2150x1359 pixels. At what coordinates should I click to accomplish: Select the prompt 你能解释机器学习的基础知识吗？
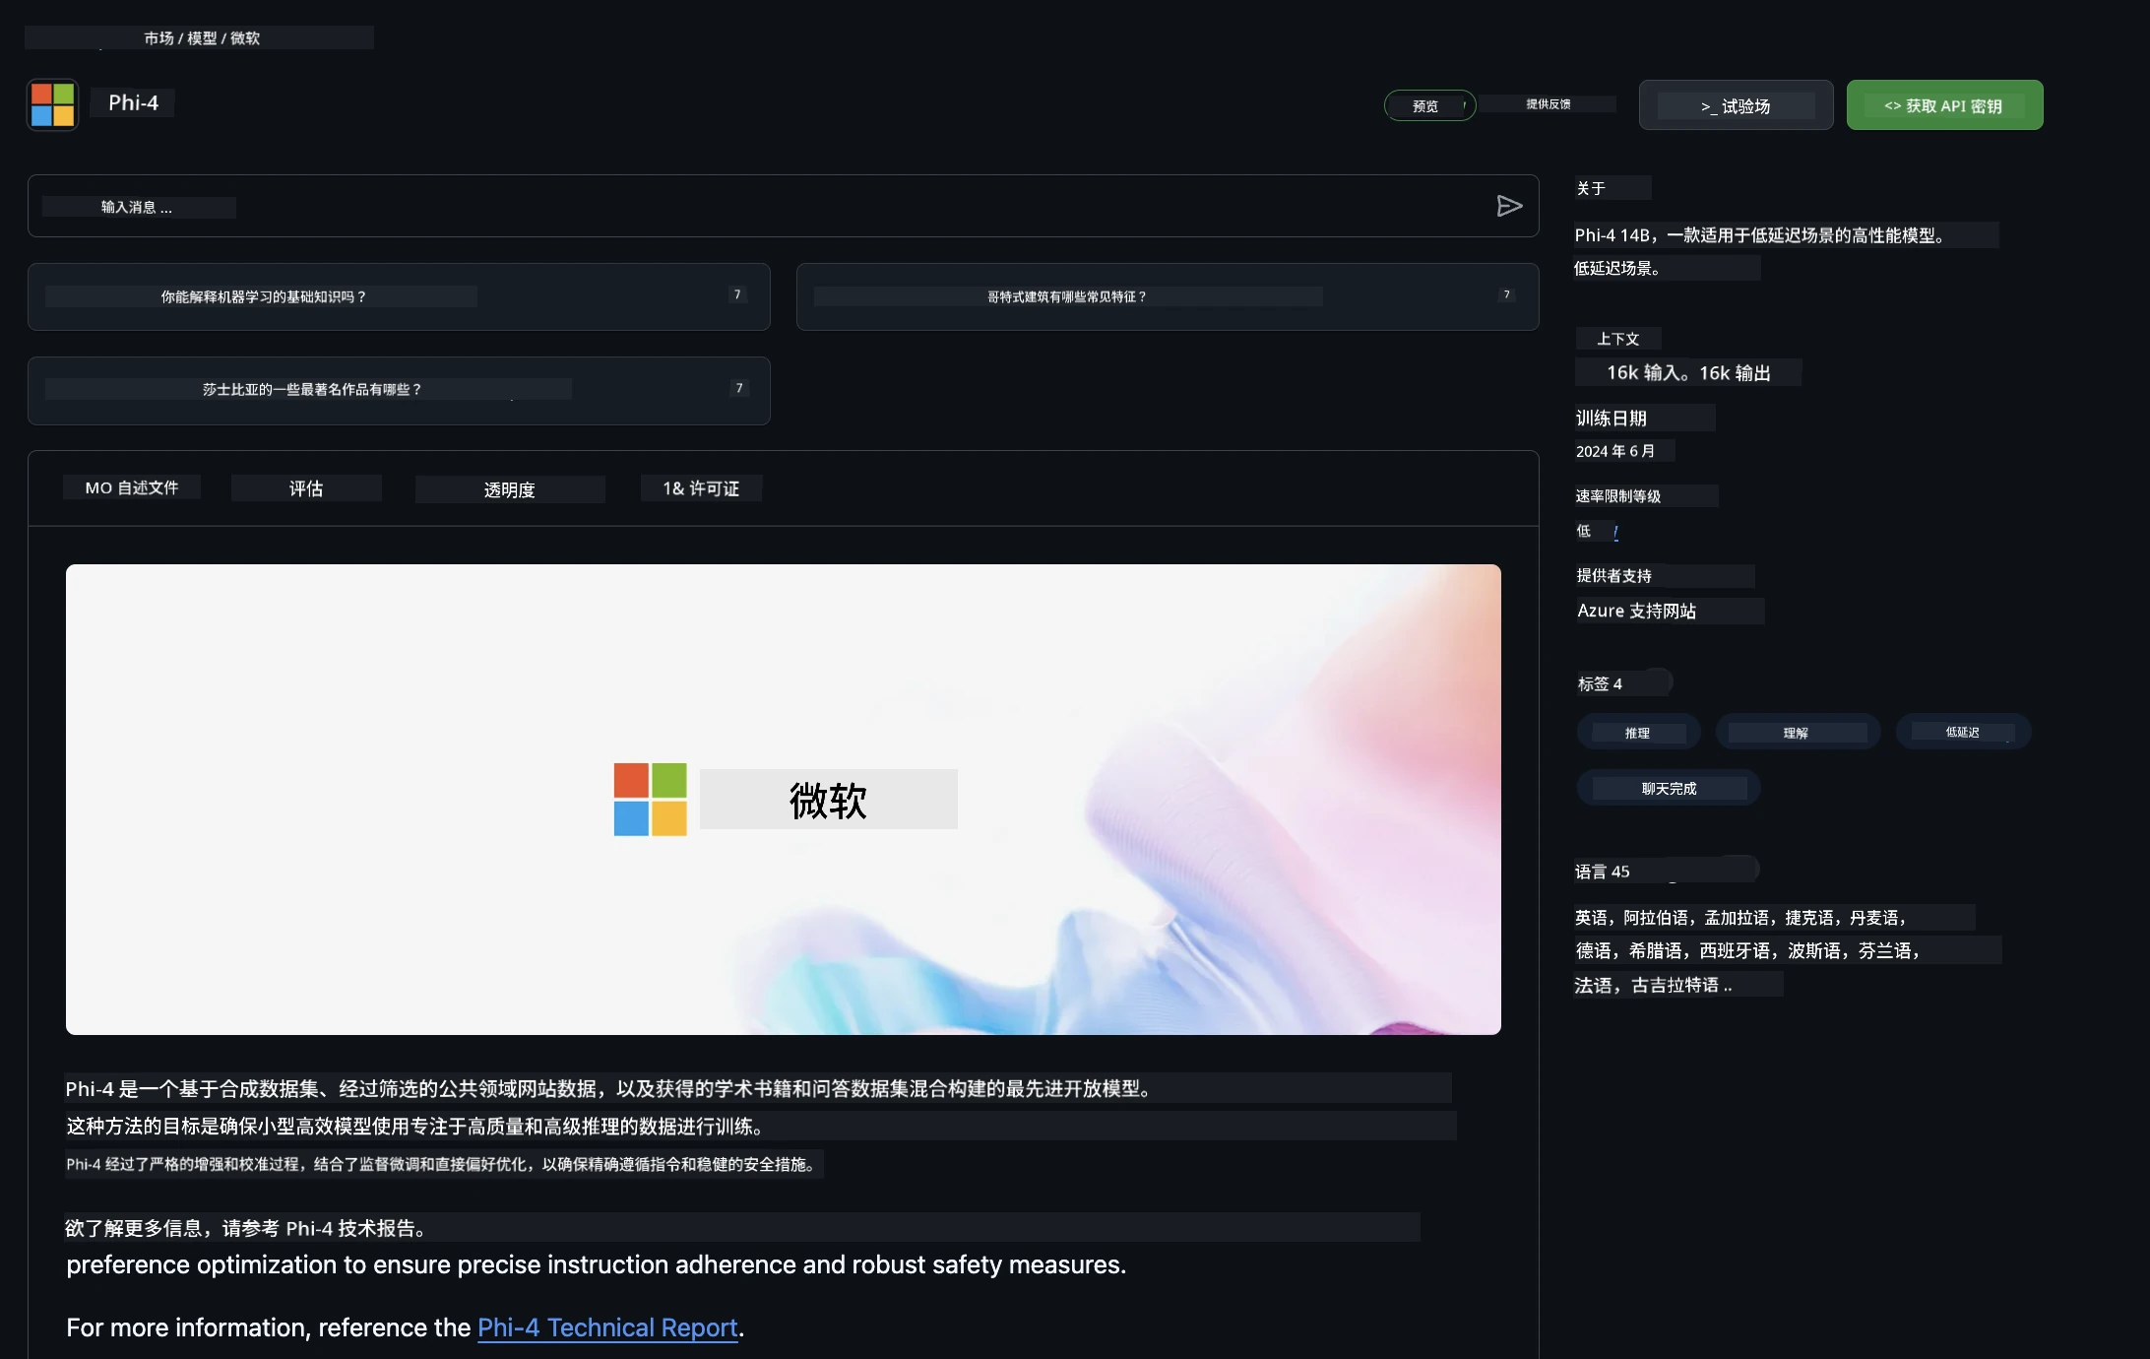399,296
